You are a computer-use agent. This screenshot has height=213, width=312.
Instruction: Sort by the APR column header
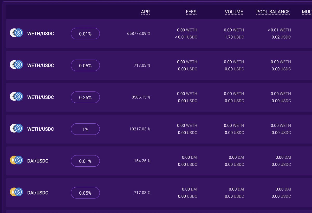[x=145, y=12]
